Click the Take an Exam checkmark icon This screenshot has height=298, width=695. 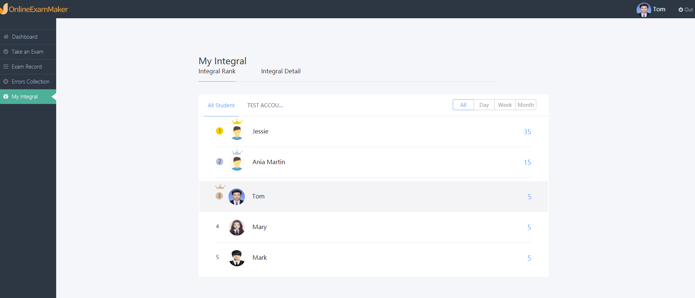(x=6, y=52)
